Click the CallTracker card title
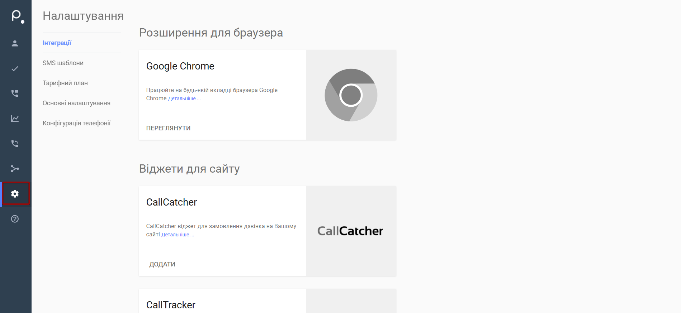Screen dimensions: 681x313 pyautogui.click(x=171, y=305)
